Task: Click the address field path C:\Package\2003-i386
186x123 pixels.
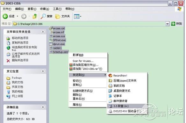Action: 30,24
